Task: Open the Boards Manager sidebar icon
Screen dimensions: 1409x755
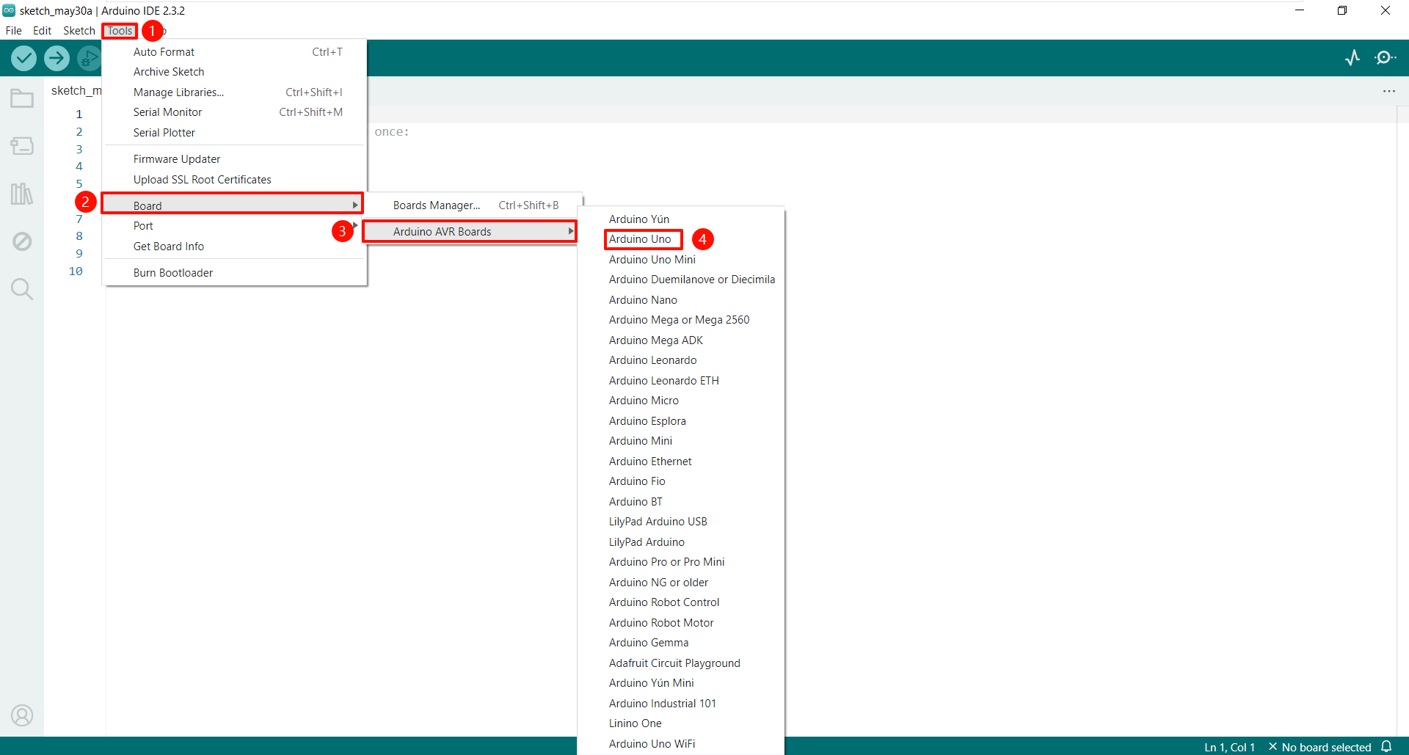Action: coord(22,146)
